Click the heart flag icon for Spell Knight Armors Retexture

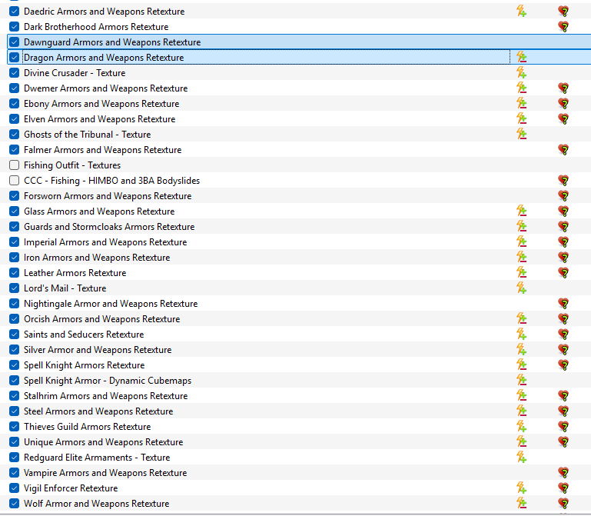pos(563,365)
